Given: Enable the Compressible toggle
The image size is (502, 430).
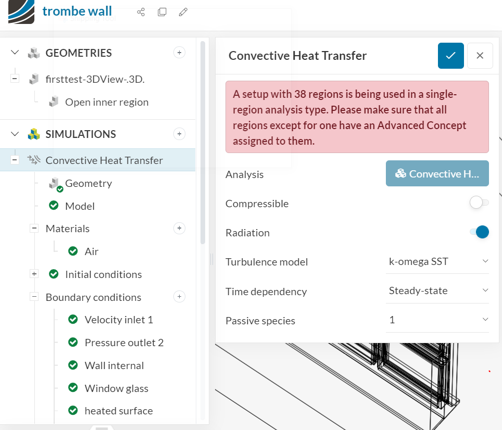Looking at the screenshot, I should [x=479, y=203].
